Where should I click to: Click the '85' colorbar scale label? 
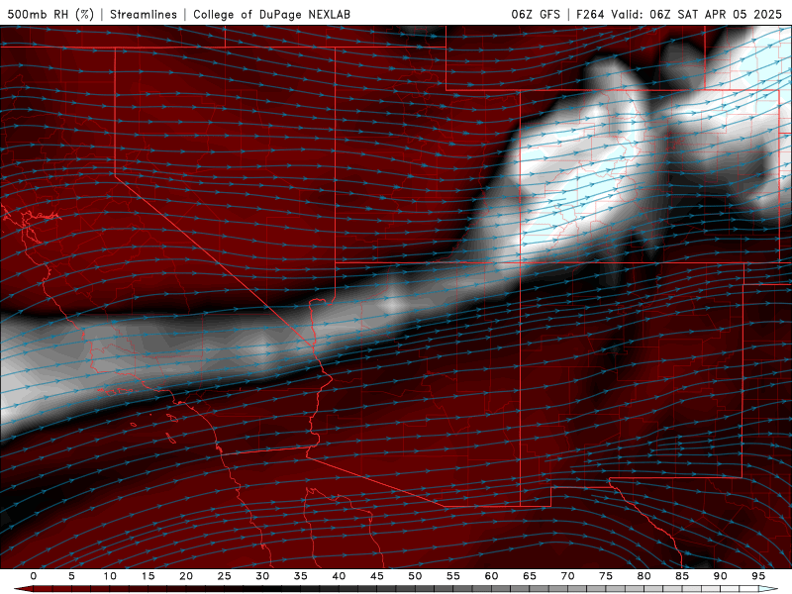point(681,576)
